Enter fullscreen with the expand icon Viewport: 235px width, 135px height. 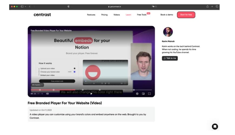(x=149, y=94)
